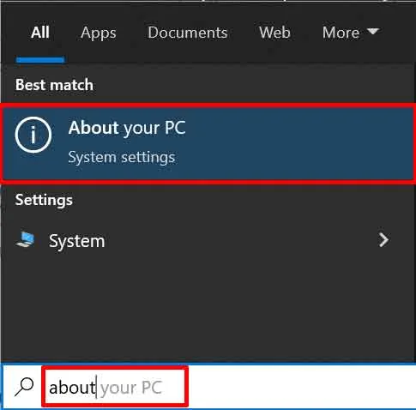Open the About your PC best match
416x410 pixels.
point(208,142)
